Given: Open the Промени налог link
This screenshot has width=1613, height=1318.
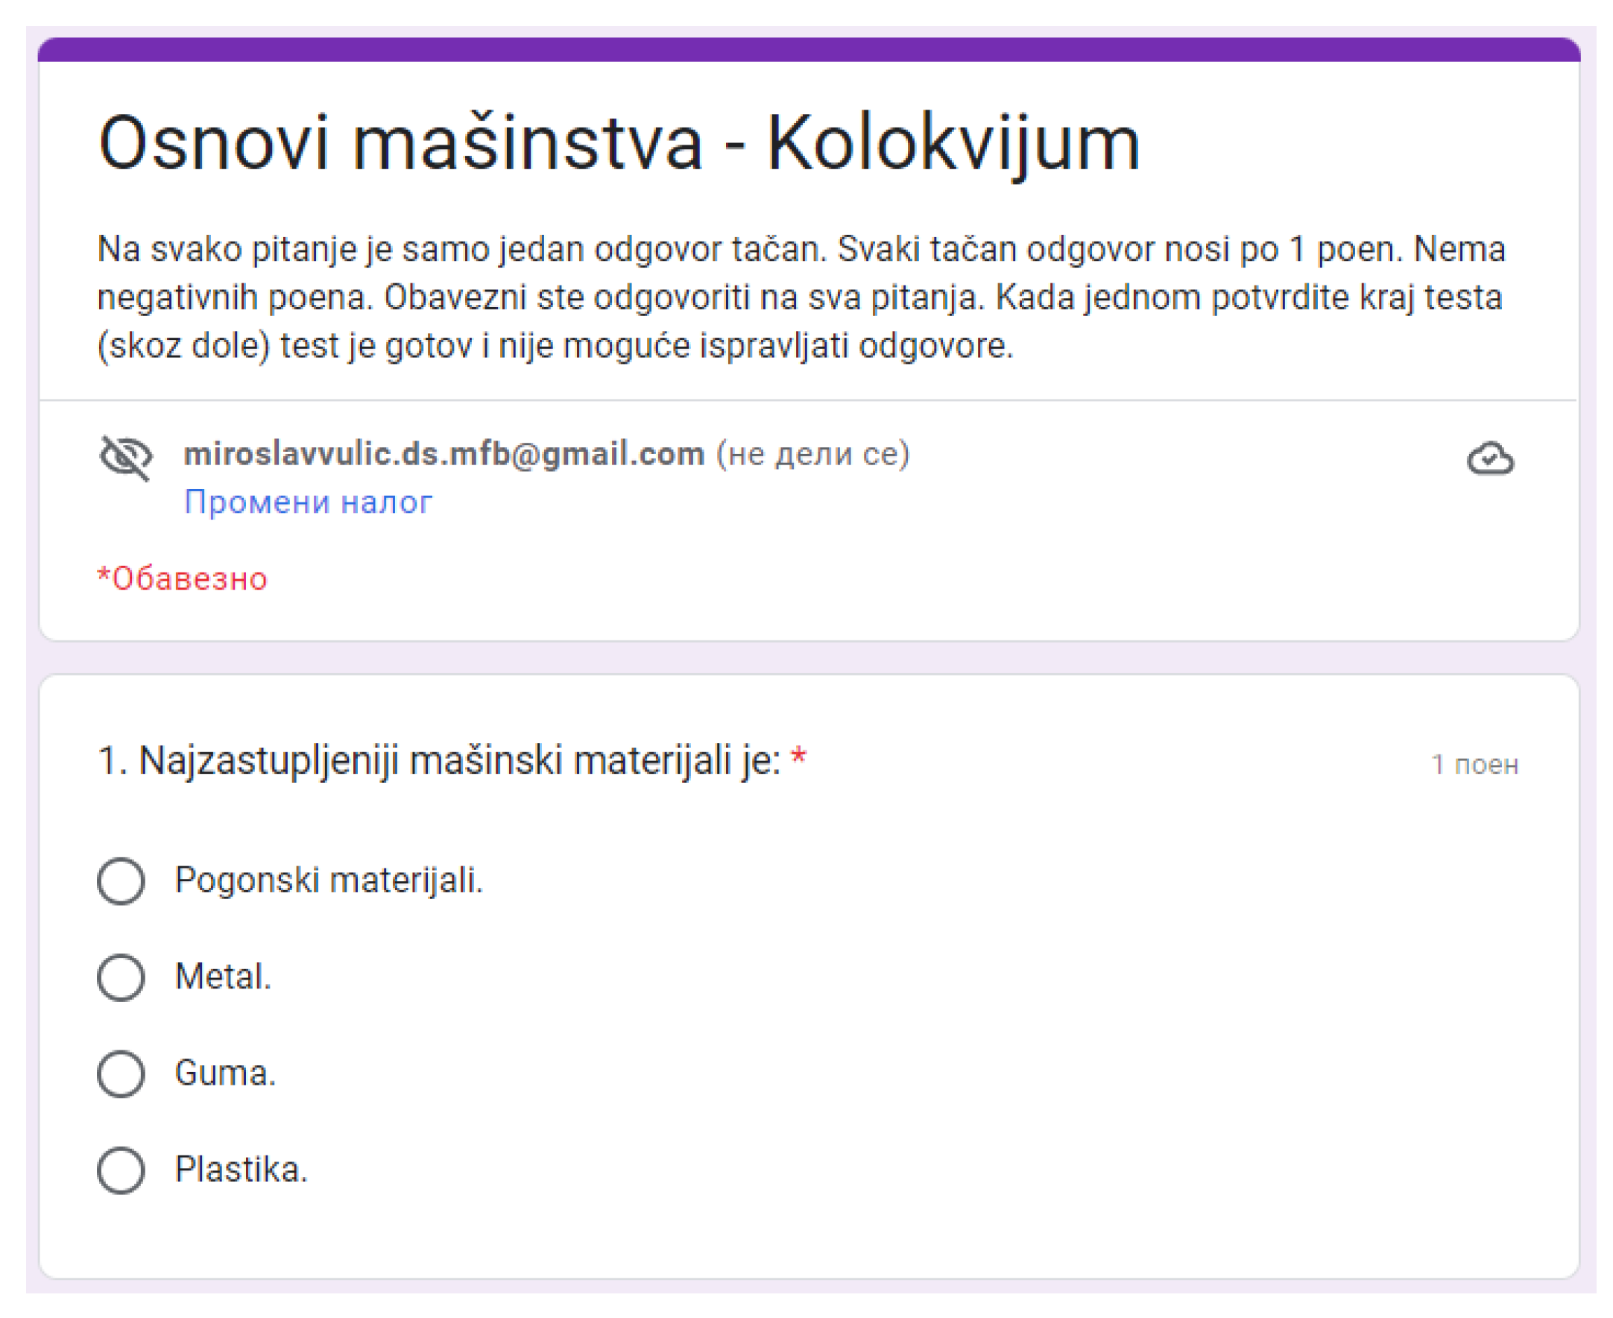Looking at the screenshot, I should [308, 502].
